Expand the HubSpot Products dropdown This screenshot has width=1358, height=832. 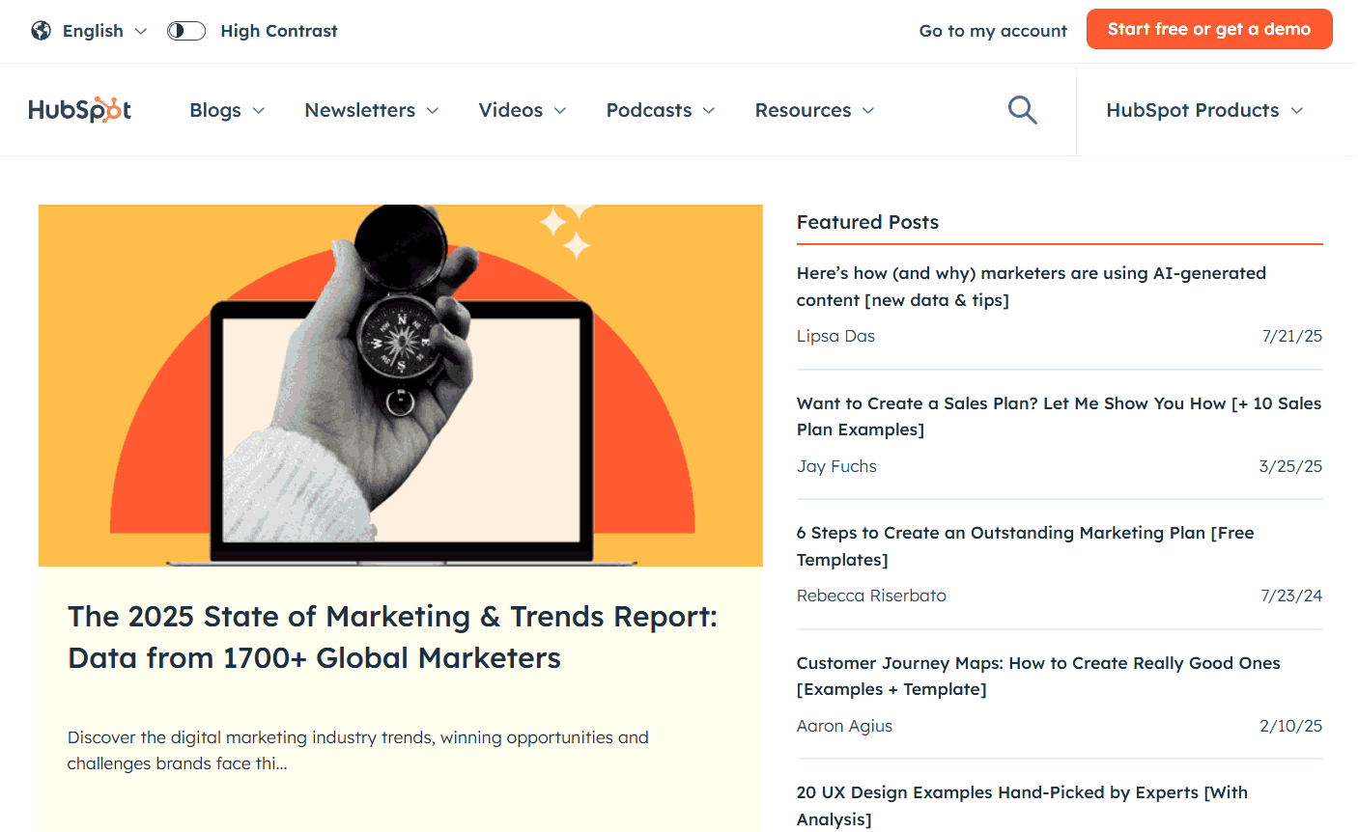[x=1203, y=110]
